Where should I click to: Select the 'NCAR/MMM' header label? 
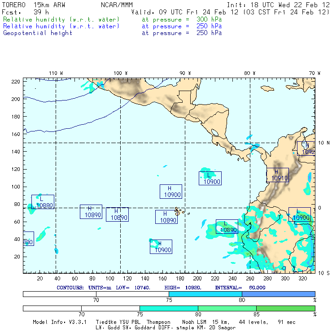coord(117,5)
